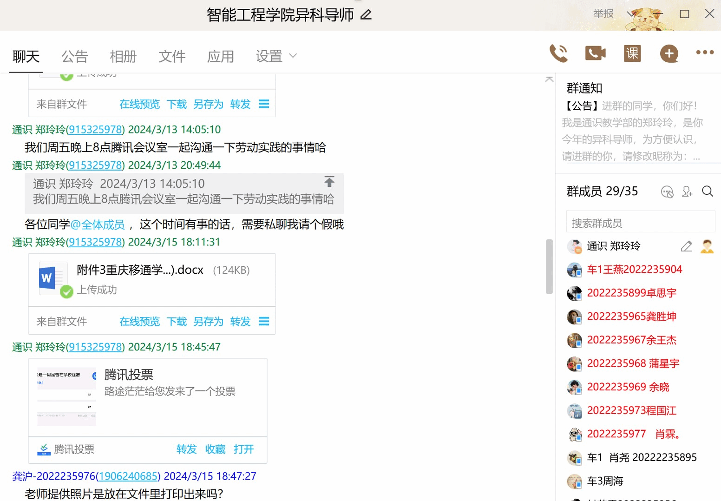Click the chat area vertical scrollbar

click(549, 266)
